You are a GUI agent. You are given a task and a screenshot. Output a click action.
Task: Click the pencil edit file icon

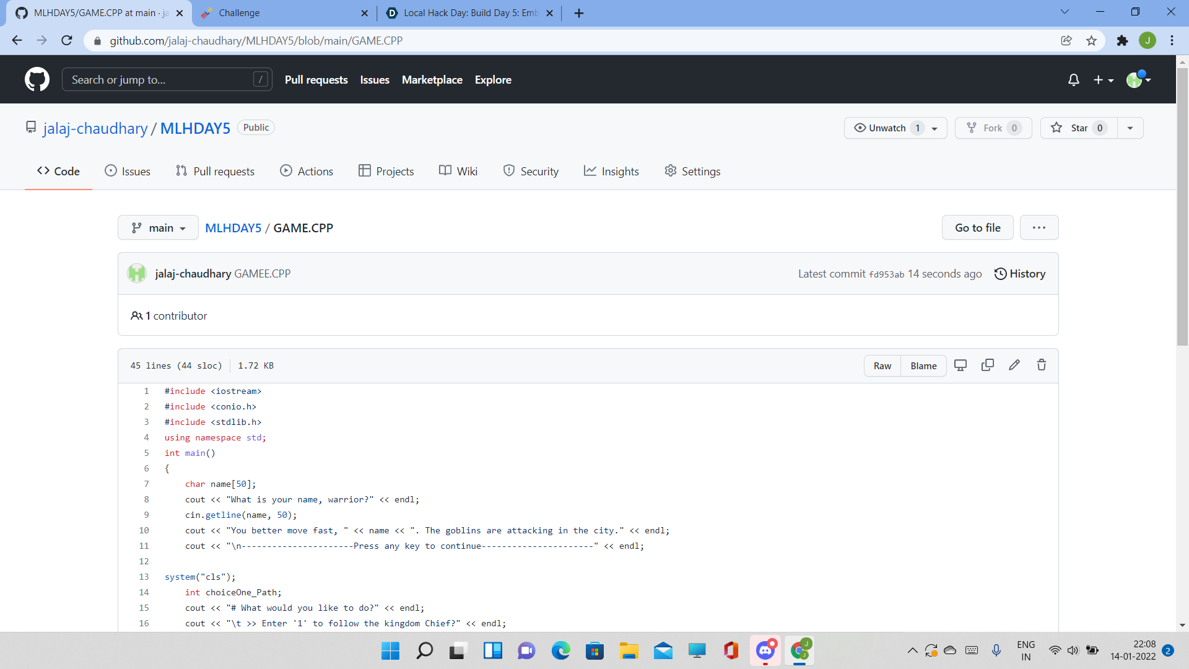click(1014, 365)
